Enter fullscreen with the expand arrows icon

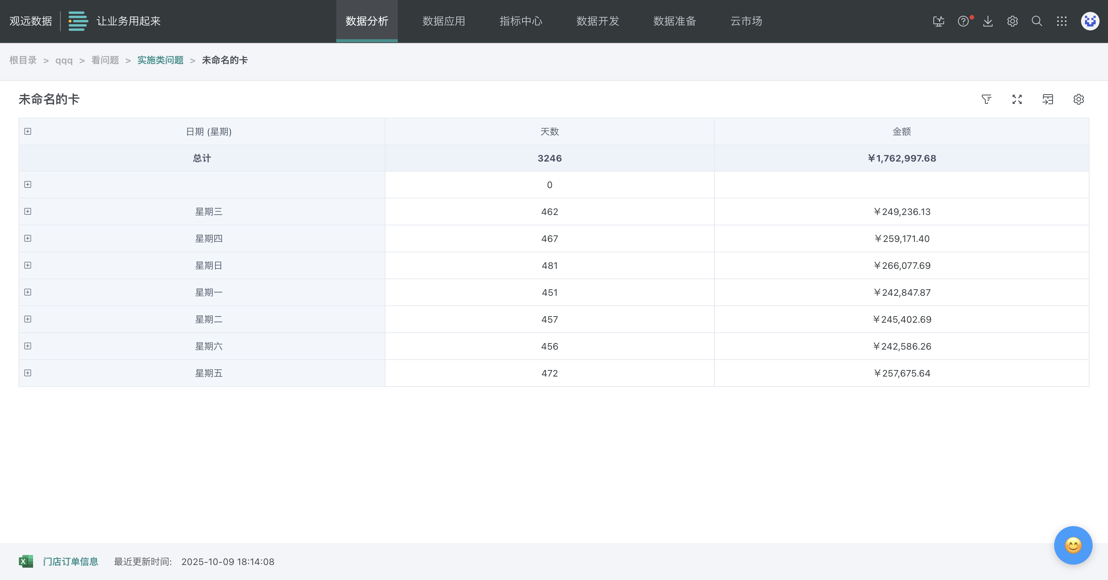[x=1017, y=99]
